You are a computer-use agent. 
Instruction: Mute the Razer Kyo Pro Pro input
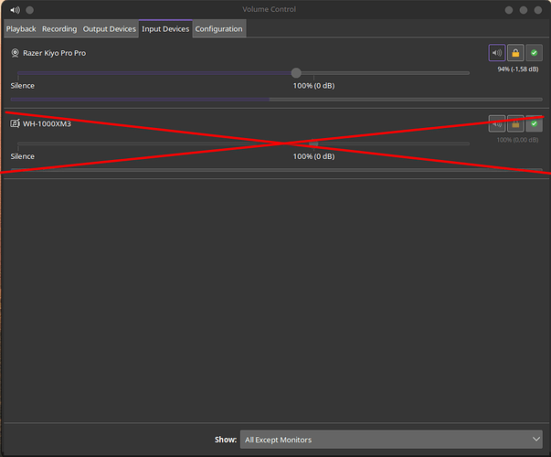497,53
